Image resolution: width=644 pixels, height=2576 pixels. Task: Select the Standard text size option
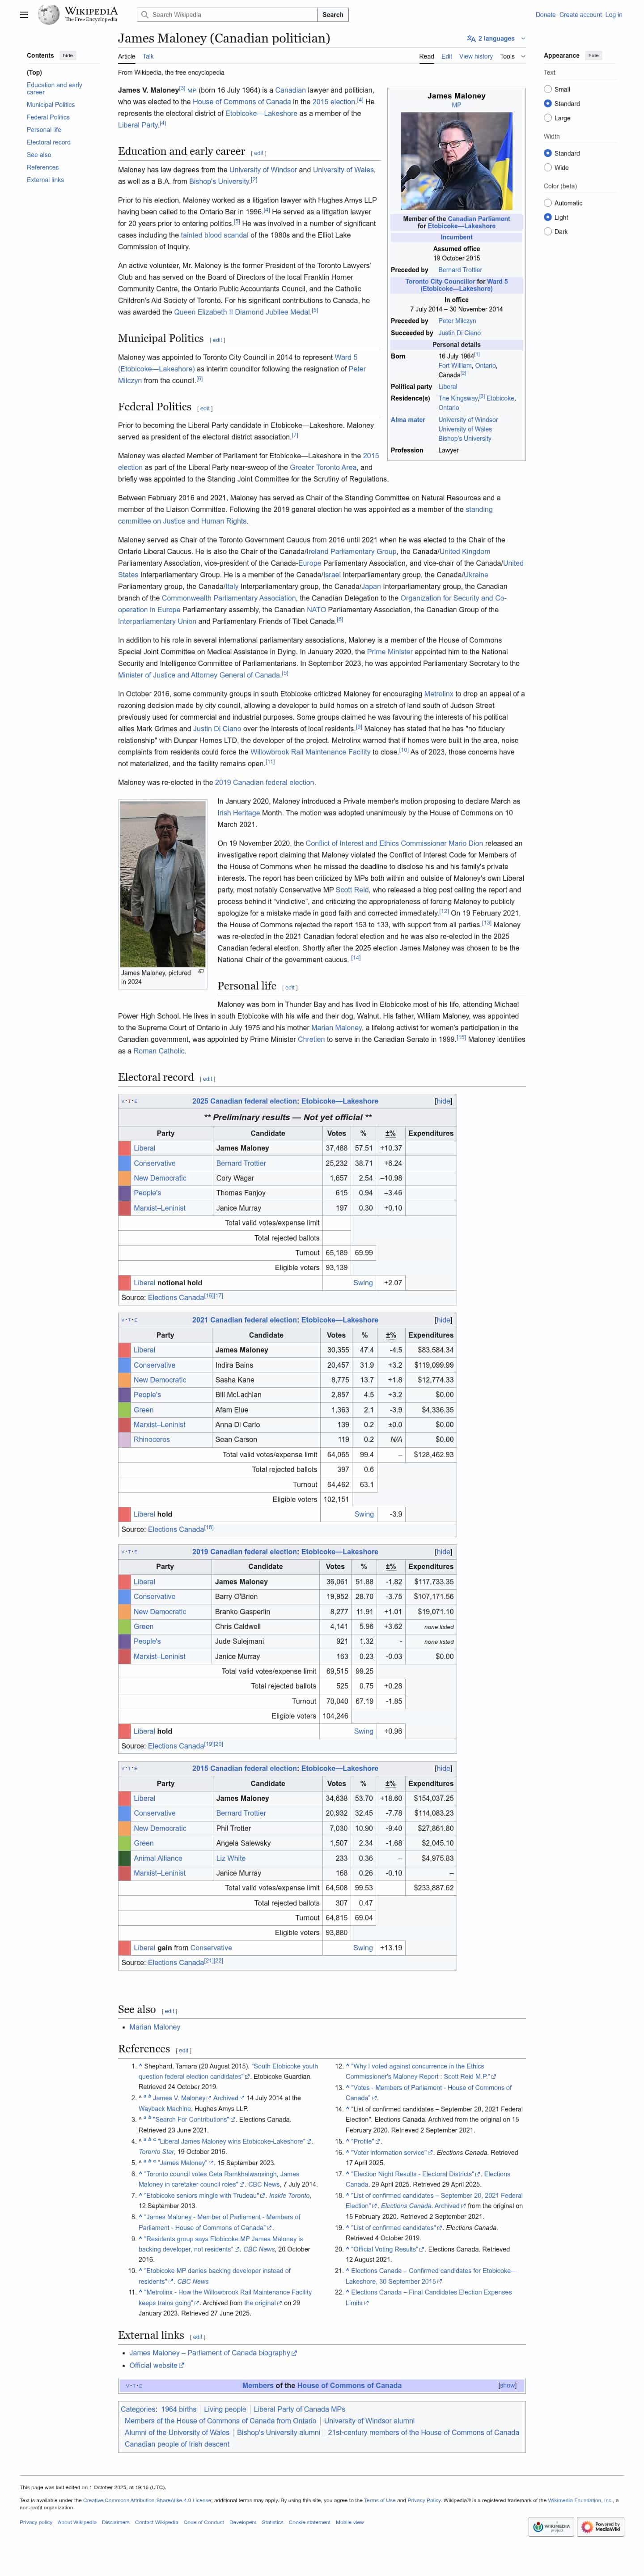pyautogui.click(x=548, y=103)
